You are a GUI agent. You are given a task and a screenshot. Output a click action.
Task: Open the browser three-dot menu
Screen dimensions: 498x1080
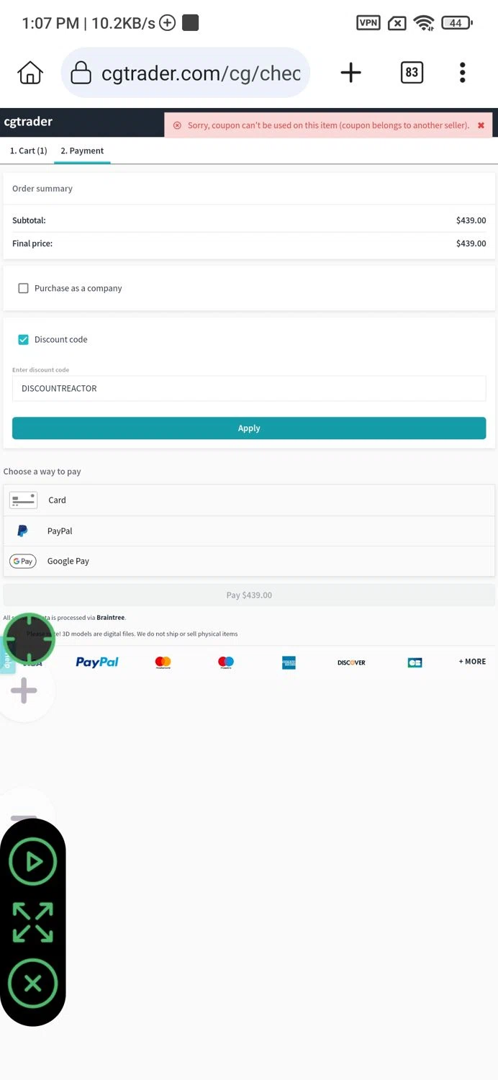click(x=463, y=73)
